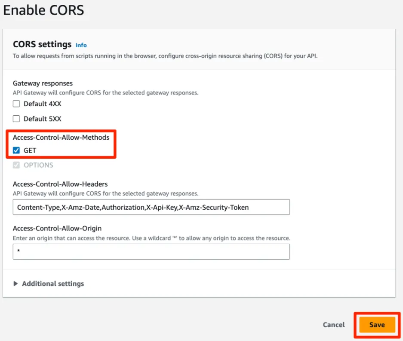The height and width of the screenshot is (341, 403).
Task: Cancel the Enable CORS changes
Action: [x=334, y=325]
